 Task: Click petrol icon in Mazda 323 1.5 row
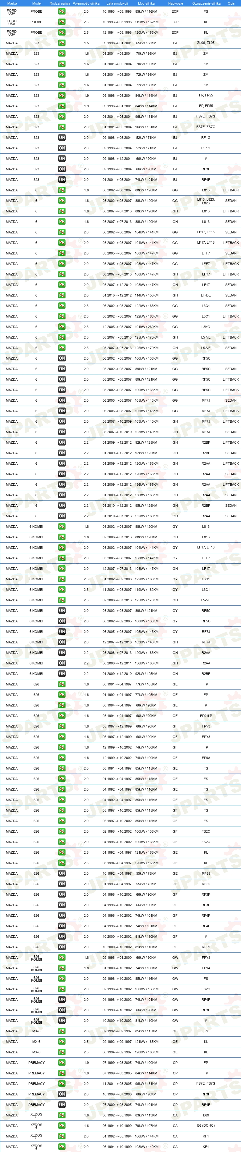coord(61,43)
